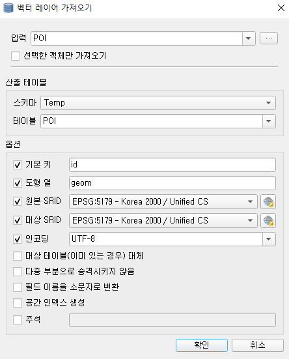Uncheck the 인코딩 checkbox
289x359 pixels.
coord(18,239)
